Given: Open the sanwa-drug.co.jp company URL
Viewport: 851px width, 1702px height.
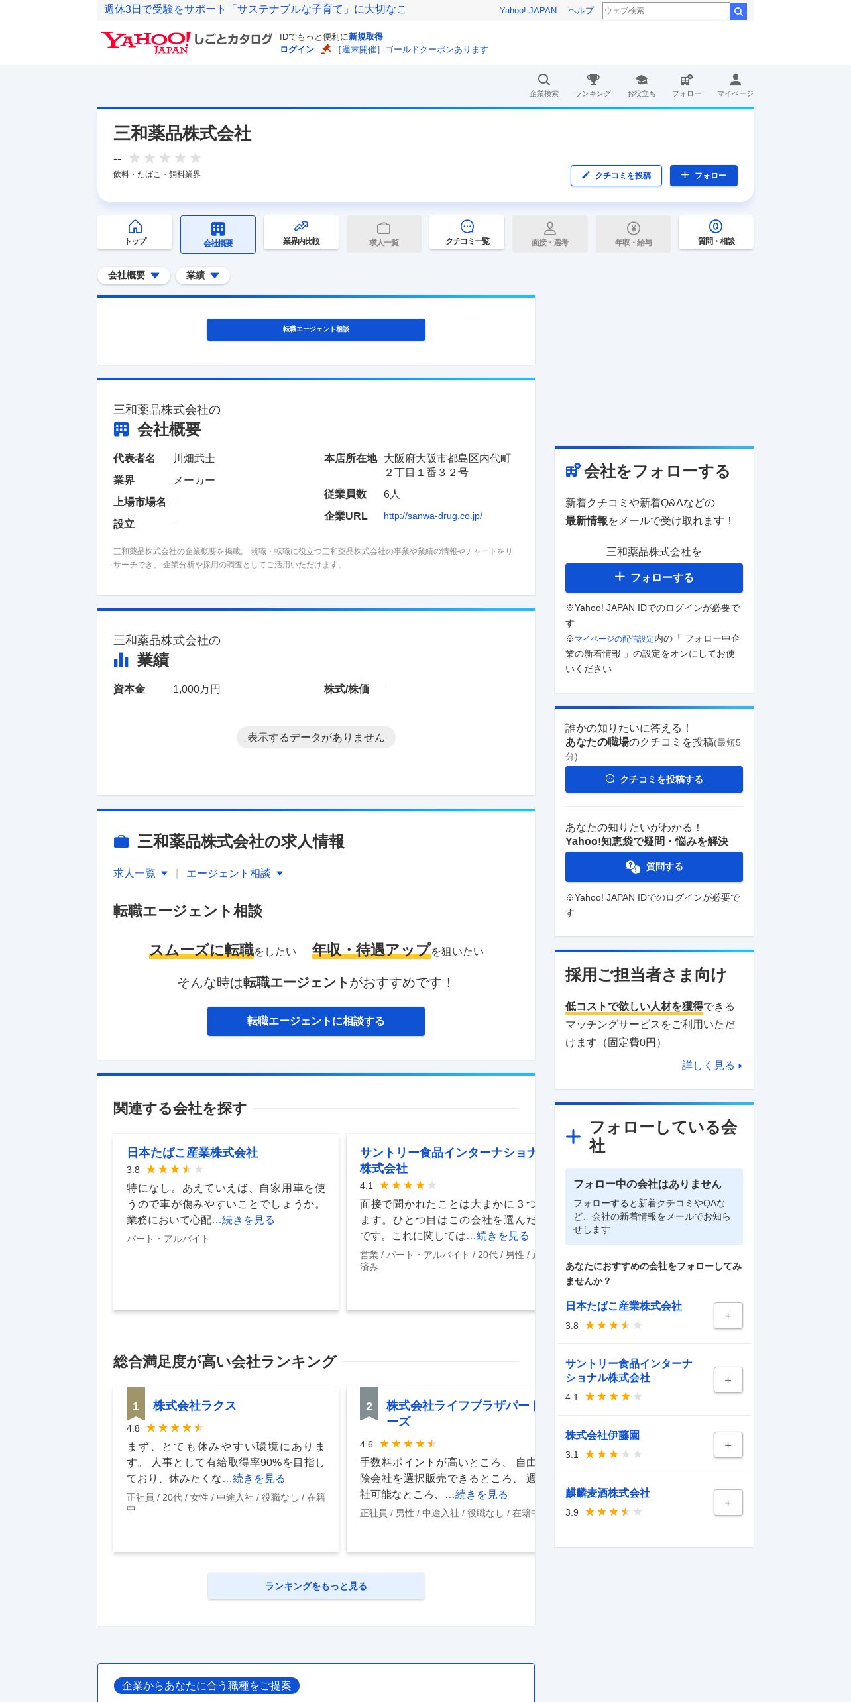Looking at the screenshot, I should (x=433, y=516).
